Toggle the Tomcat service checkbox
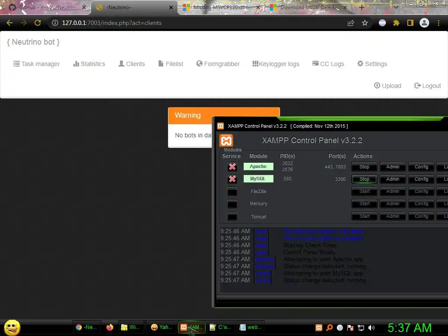The width and height of the screenshot is (448, 336). [232, 216]
